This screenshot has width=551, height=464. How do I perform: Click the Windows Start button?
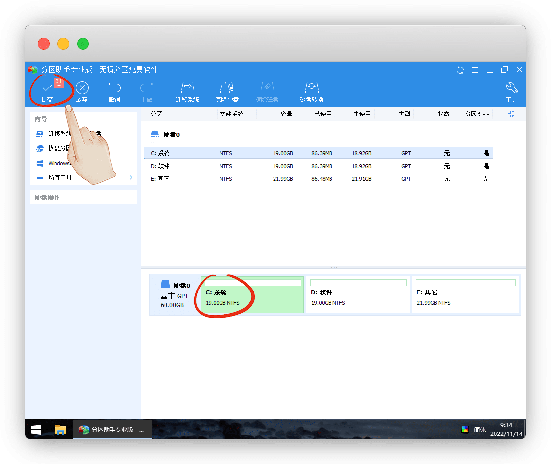[36, 430]
